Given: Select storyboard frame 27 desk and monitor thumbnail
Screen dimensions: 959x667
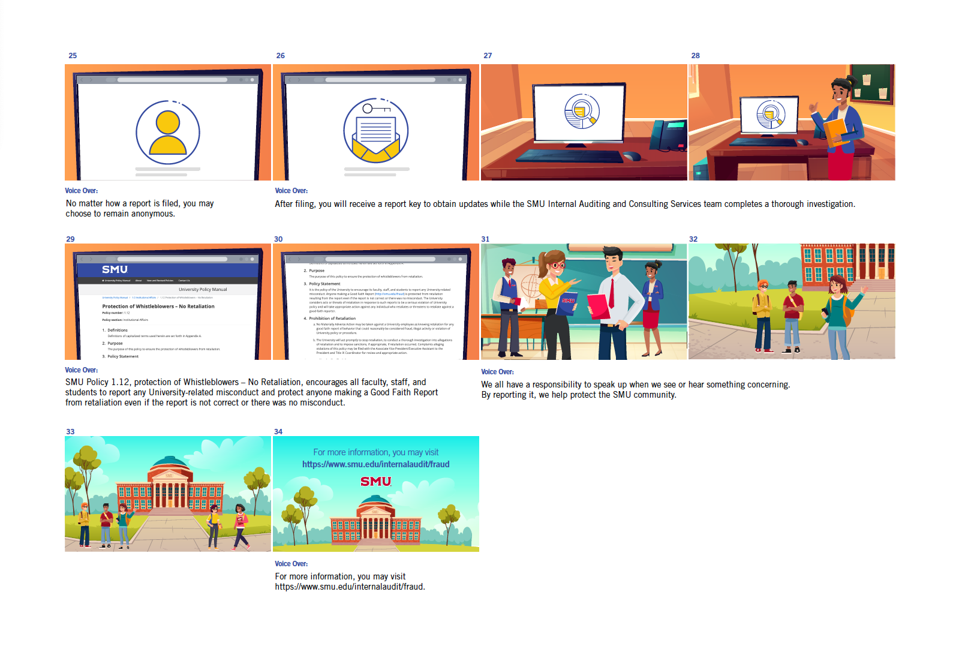Looking at the screenshot, I should point(584,122).
